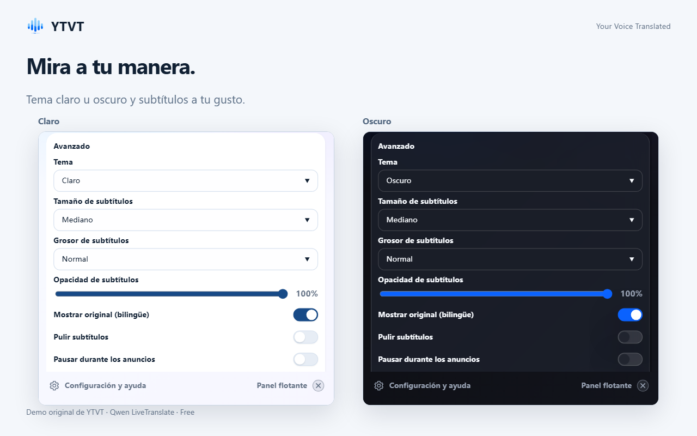Click the 100% opacity value in Claro panel
This screenshot has height=436, width=697.
(x=307, y=294)
